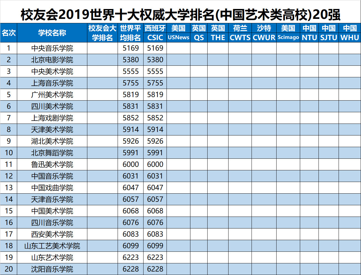Select the cell 上海音乐学院
The width and height of the screenshot is (361, 275).
(x=52, y=83)
